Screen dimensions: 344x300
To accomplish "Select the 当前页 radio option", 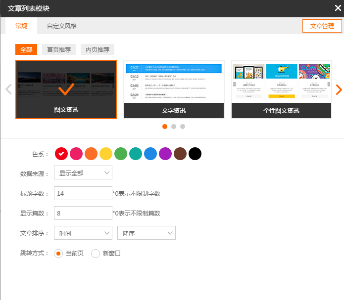I will 58,254.
